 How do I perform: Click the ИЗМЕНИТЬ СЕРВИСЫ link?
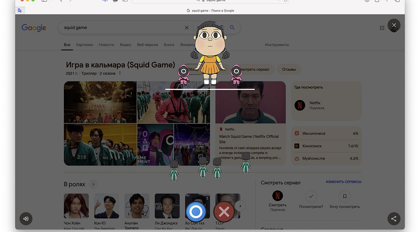point(343,182)
